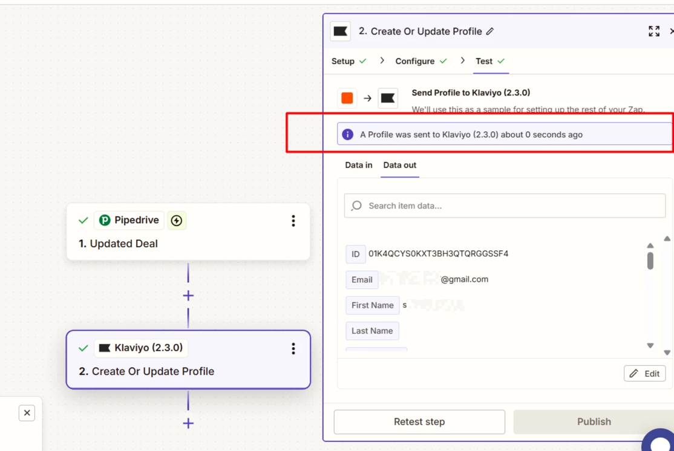Open the Klaviyo step three-dot menu
Image resolution: width=674 pixels, height=451 pixels.
(293, 348)
